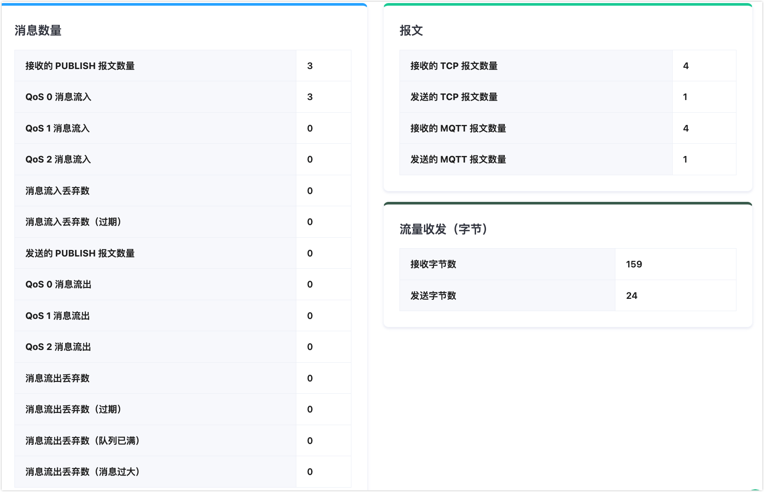
Task: Click the 消息流入丢弃数 row
Action: (x=57, y=191)
